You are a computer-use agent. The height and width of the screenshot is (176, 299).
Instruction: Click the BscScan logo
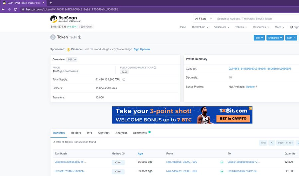(65, 19)
